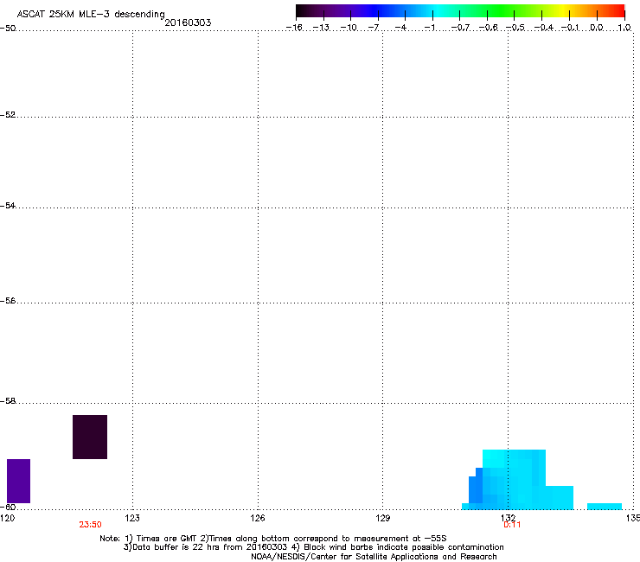Click the latitude label '-56'
The height and width of the screenshot is (562, 640).
point(8,301)
